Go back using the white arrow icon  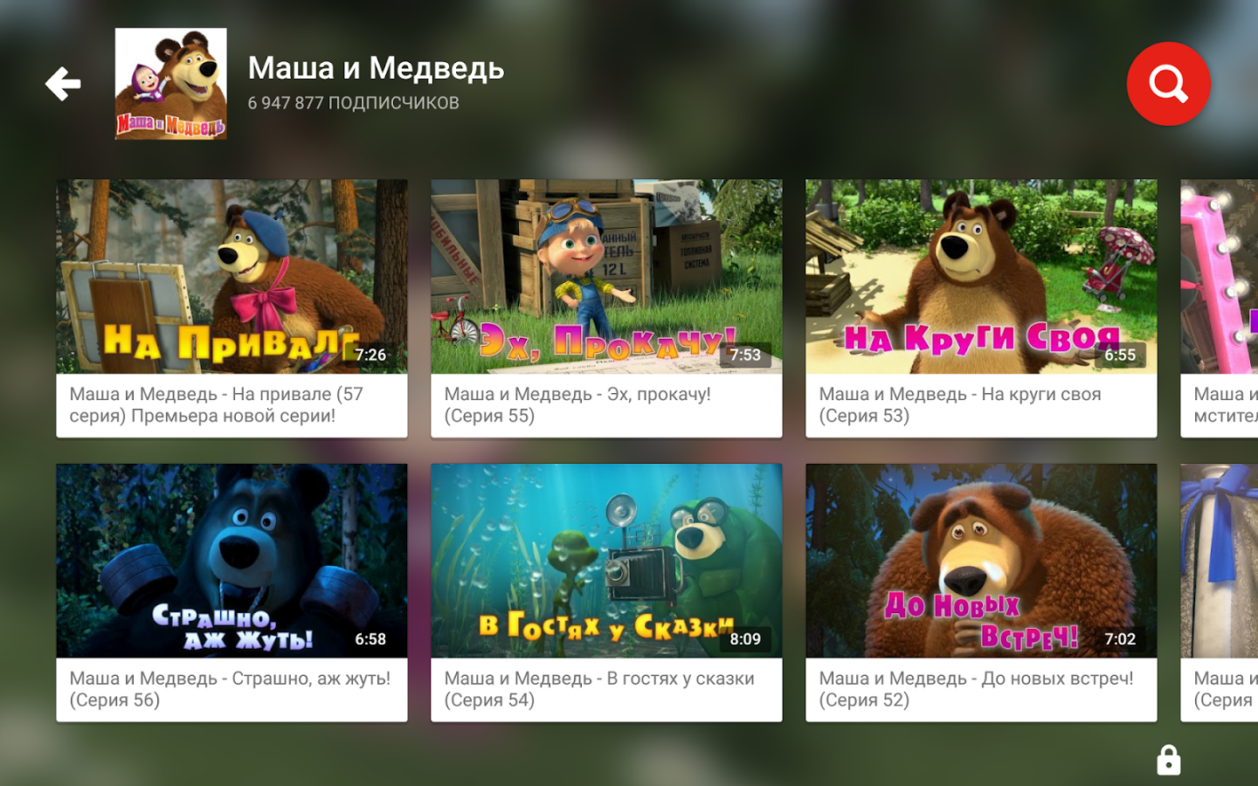[x=63, y=84]
